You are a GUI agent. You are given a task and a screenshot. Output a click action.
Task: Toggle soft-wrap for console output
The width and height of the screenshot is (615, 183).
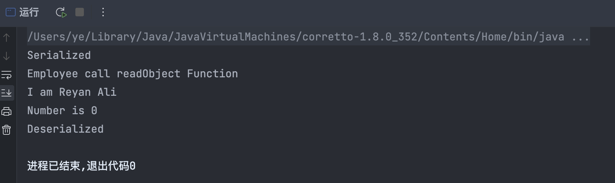pos(6,75)
